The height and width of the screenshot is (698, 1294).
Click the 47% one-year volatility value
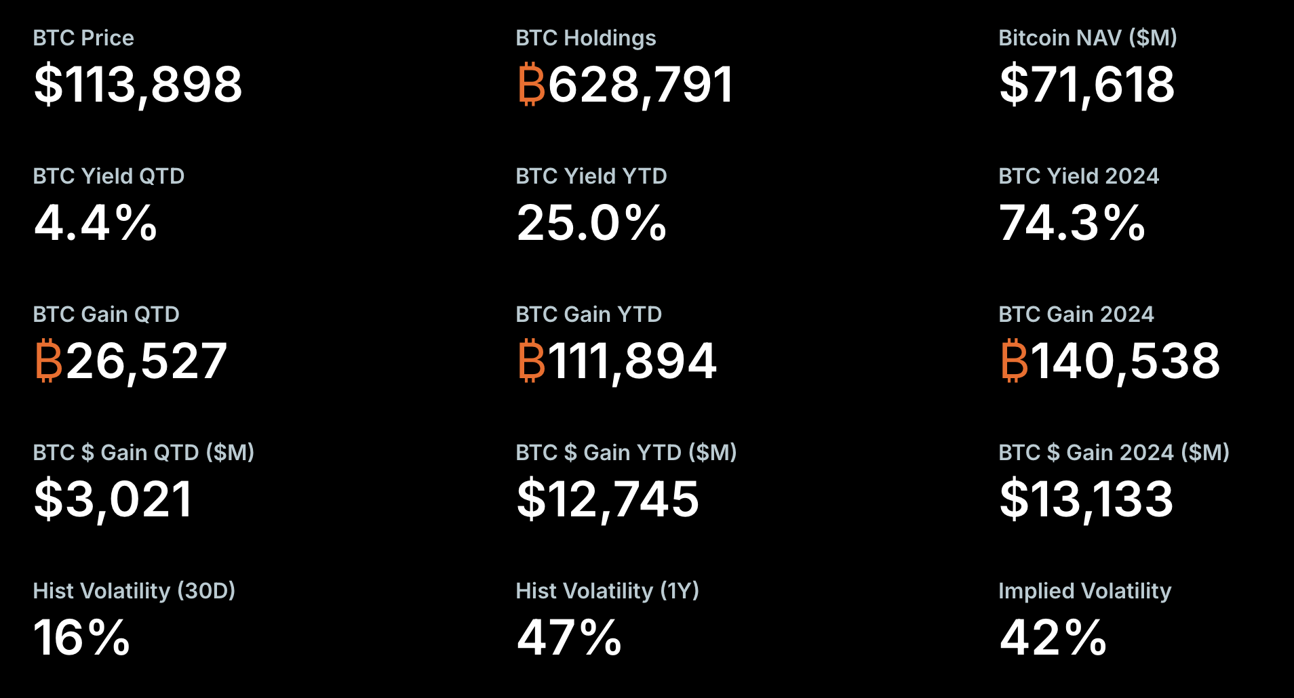(569, 638)
